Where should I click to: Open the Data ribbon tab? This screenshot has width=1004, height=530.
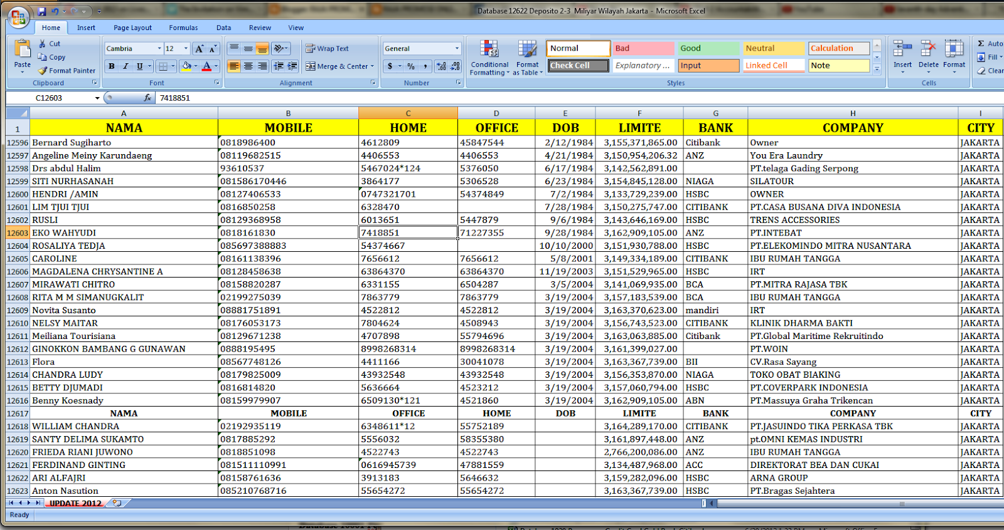coord(223,28)
